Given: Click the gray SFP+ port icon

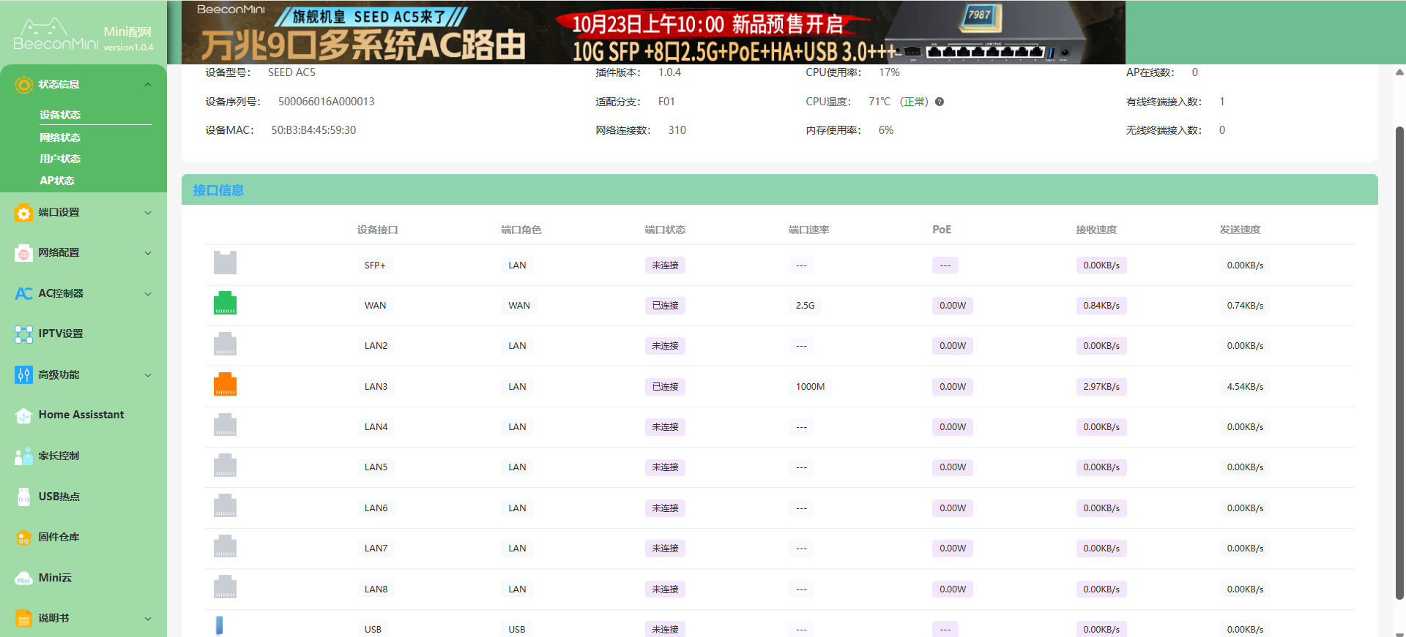Looking at the screenshot, I should point(225,263).
